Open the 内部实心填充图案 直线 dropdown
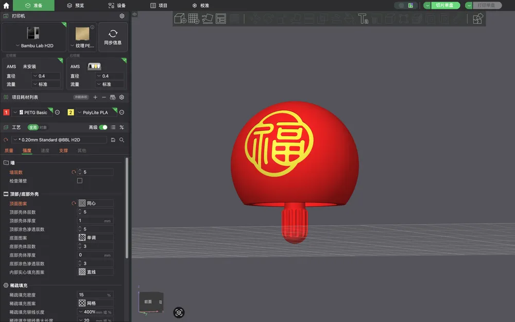The width and height of the screenshot is (515, 322). (96, 272)
